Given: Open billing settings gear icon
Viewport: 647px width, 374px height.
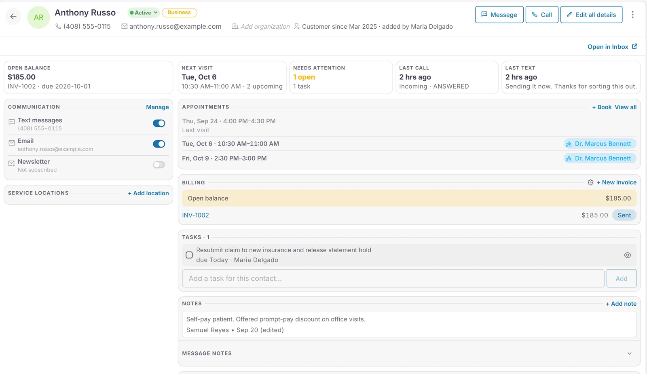Looking at the screenshot, I should 590,182.
